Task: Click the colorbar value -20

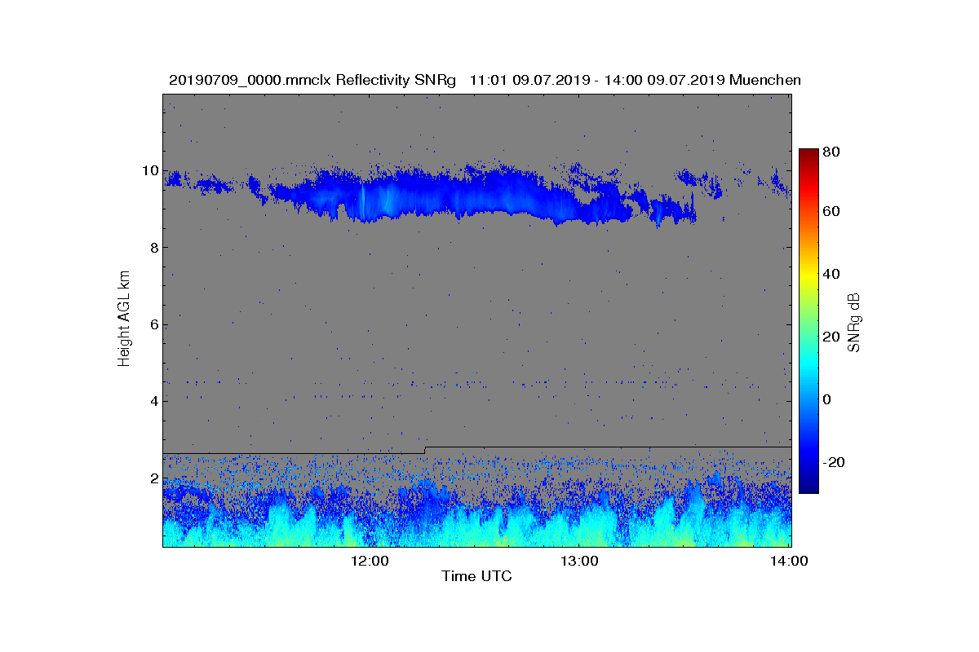Action: coord(835,462)
